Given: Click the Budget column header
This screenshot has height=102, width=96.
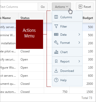Looking at the screenshot, I should (88, 18).
